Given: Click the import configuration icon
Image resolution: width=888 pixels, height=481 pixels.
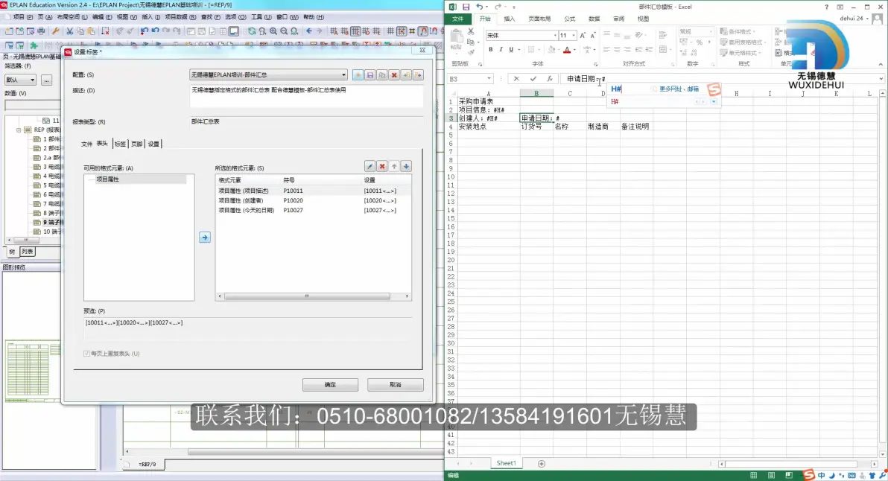Looking at the screenshot, I should [406, 75].
